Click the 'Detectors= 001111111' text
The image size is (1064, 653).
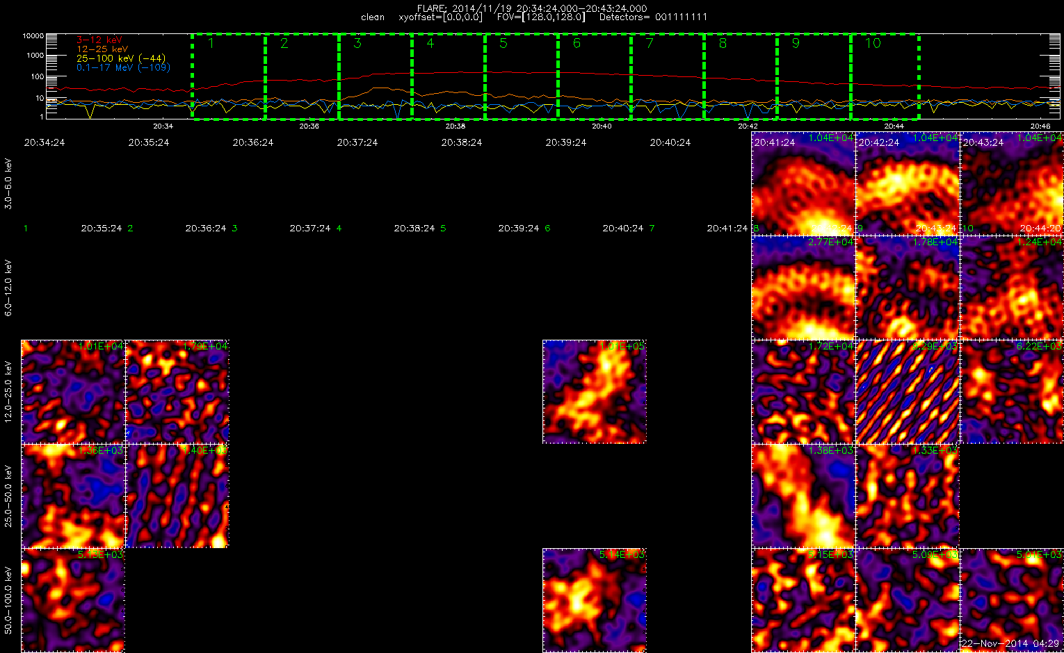point(653,17)
